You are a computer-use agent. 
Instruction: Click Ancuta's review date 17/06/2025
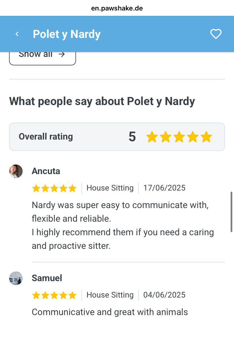point(164,188)
